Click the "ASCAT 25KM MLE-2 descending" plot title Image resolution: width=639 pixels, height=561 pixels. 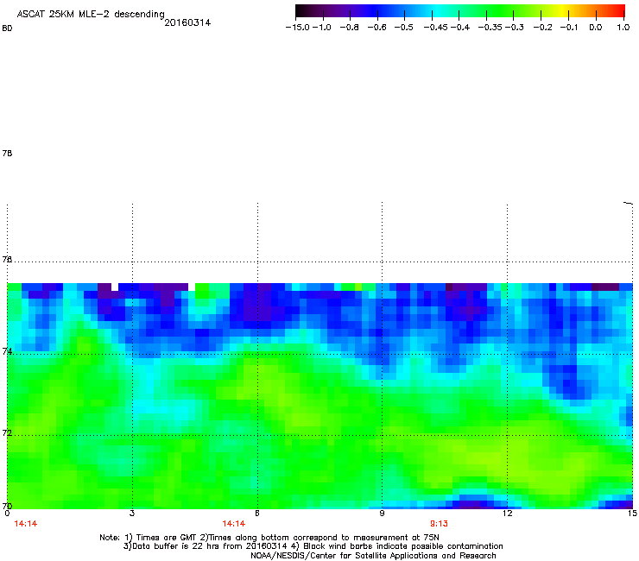coord(91,14)
